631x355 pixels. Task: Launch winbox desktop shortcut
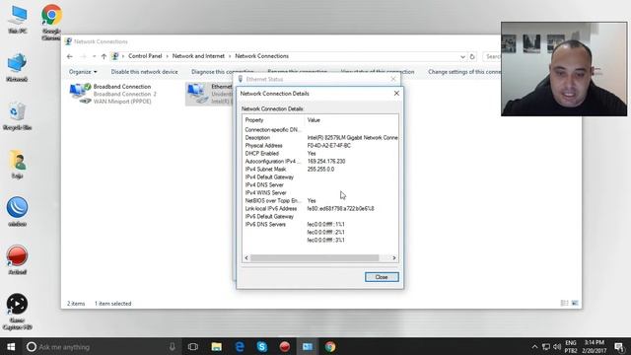[17, 212]
